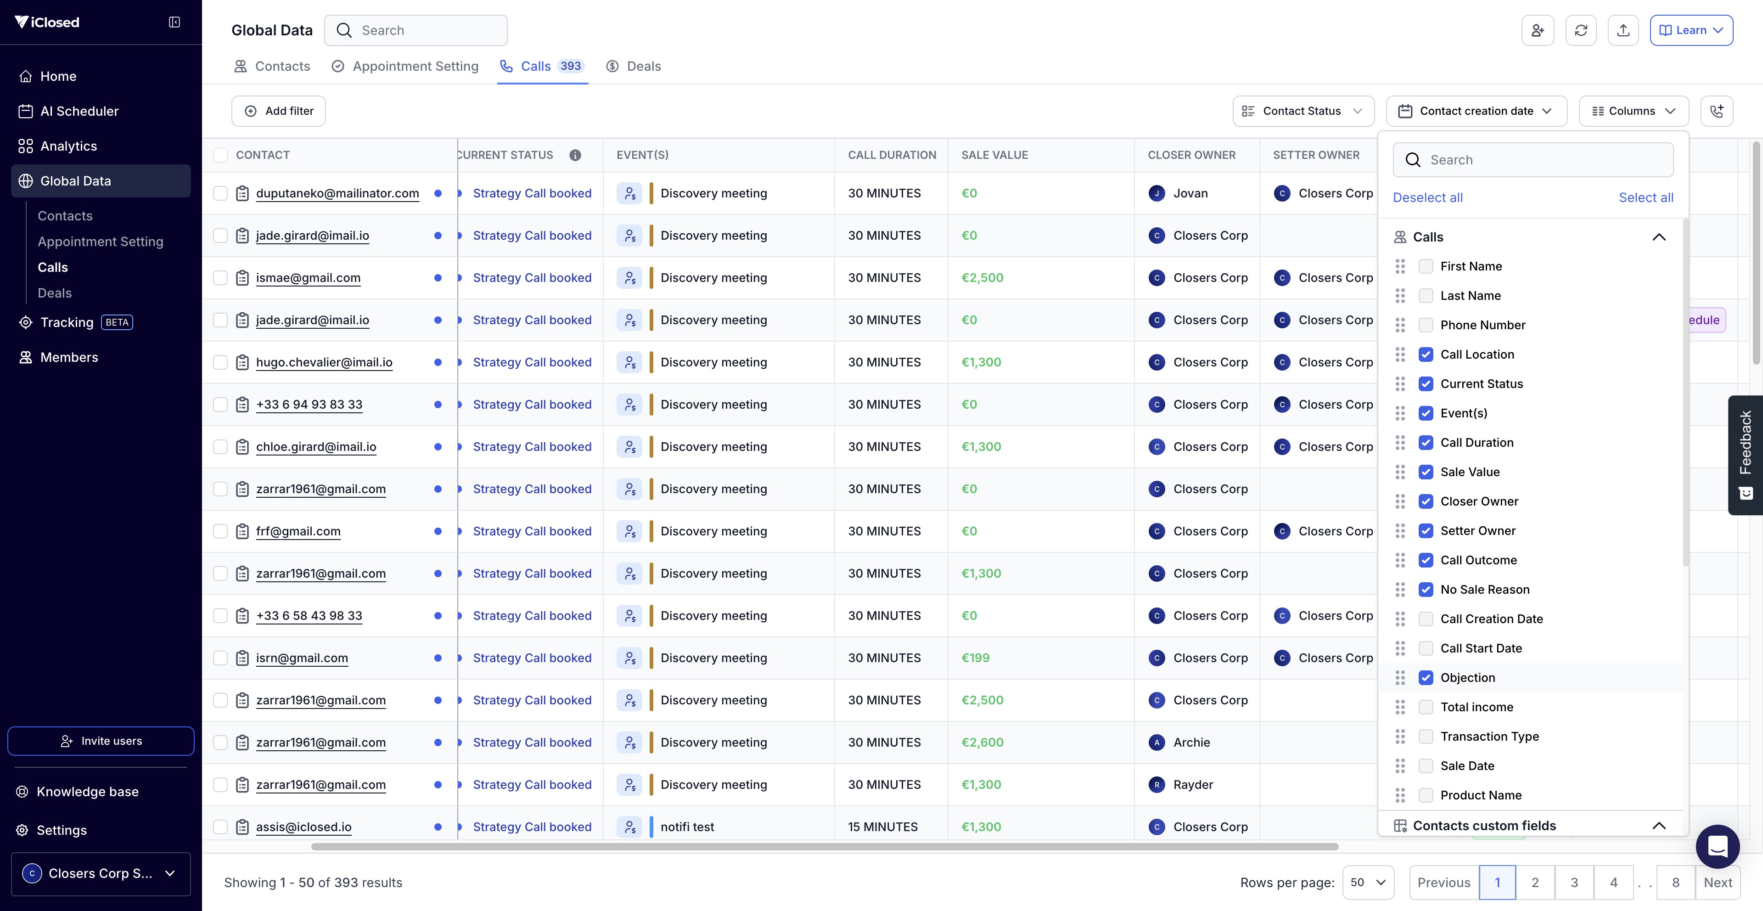The height and width of the screenshot is (911, 1763).
Task: Click the Deselect all link
Action: point(1428,198)
